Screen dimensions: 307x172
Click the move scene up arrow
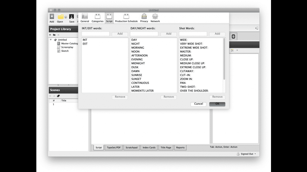[54, 96]
